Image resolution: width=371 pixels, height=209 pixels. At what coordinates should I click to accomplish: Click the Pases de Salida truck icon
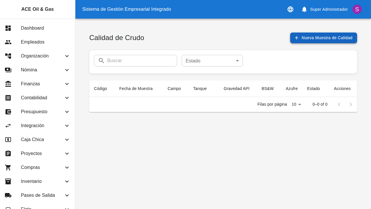[x=8, y=195]
